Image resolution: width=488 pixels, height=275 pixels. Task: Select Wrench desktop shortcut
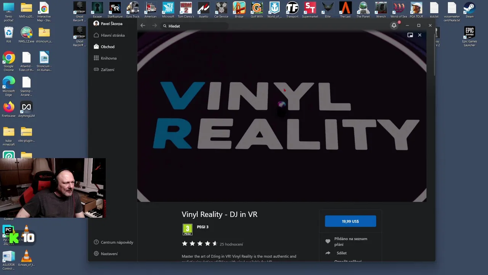[381, 10]
